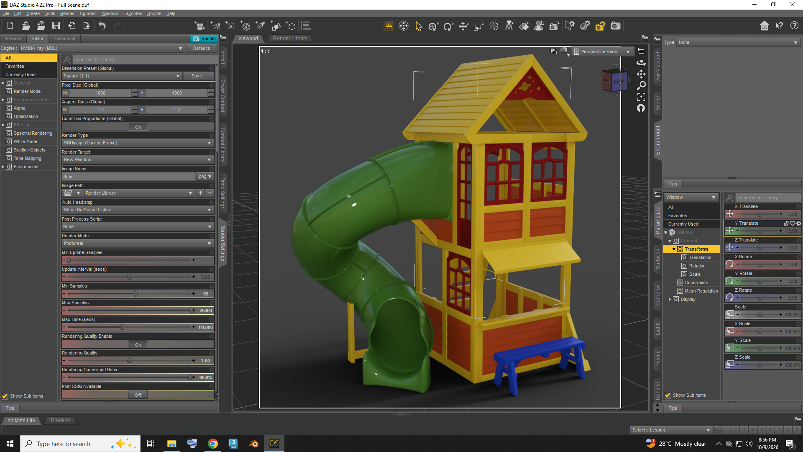Click the viewport Frame selection icon
803x452 pixels.
point(641,97)
